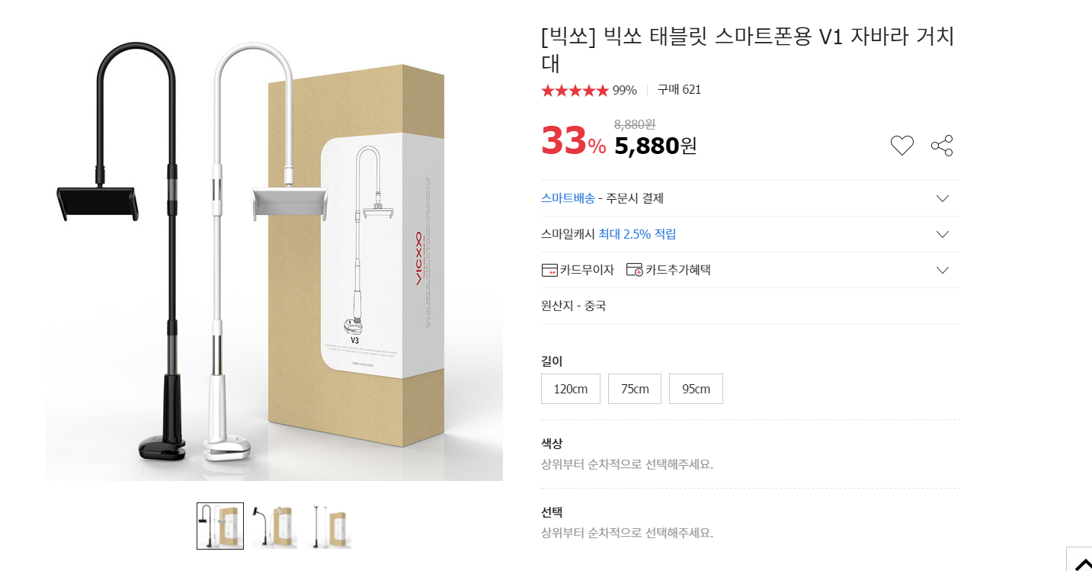Choose the 95cm length option

(x=696, y=389)
